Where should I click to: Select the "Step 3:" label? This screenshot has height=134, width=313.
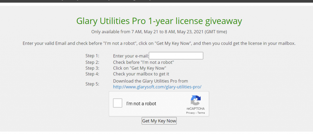92,68
